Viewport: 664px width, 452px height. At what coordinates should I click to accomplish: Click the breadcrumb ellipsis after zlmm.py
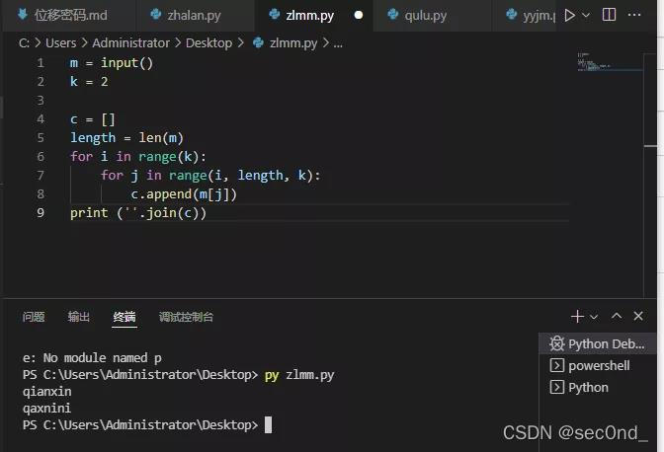338,43
